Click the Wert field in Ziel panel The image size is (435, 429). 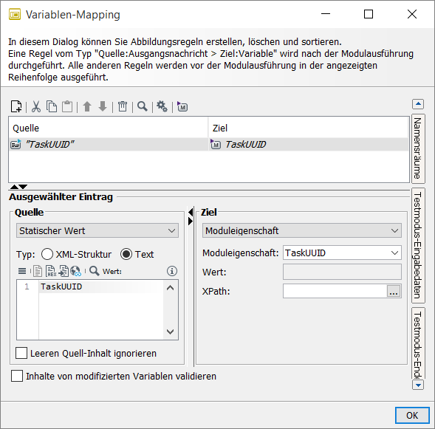click(342, 272)
